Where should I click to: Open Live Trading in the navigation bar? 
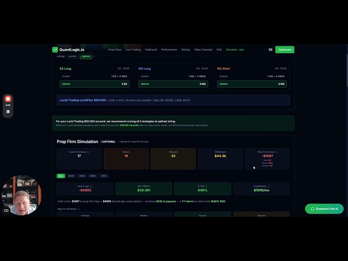click(x=133, y=49)
